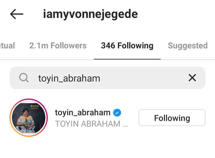Click the TOYIN ABRAHAM display name
The width and height of the screenshot is (215, 158).
[x=87, y=124]
